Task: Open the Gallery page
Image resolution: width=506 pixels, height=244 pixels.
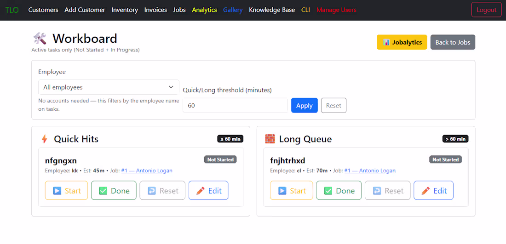Action: [233, 10]
